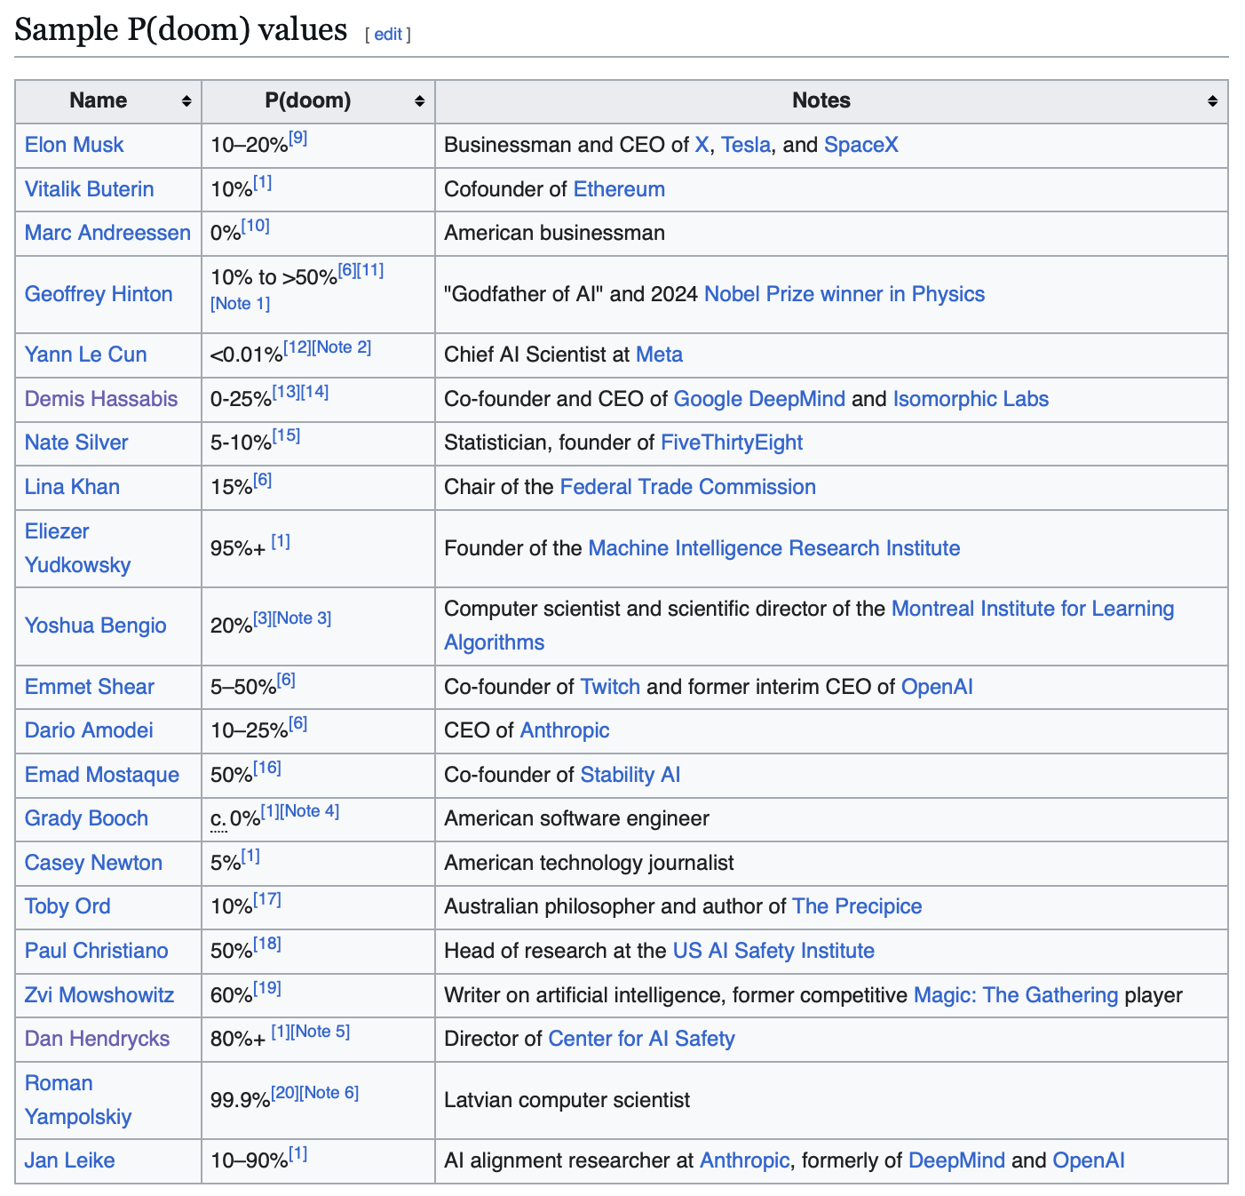Follow the Stability AI link
The image size is (1245, 1196).
630,775
